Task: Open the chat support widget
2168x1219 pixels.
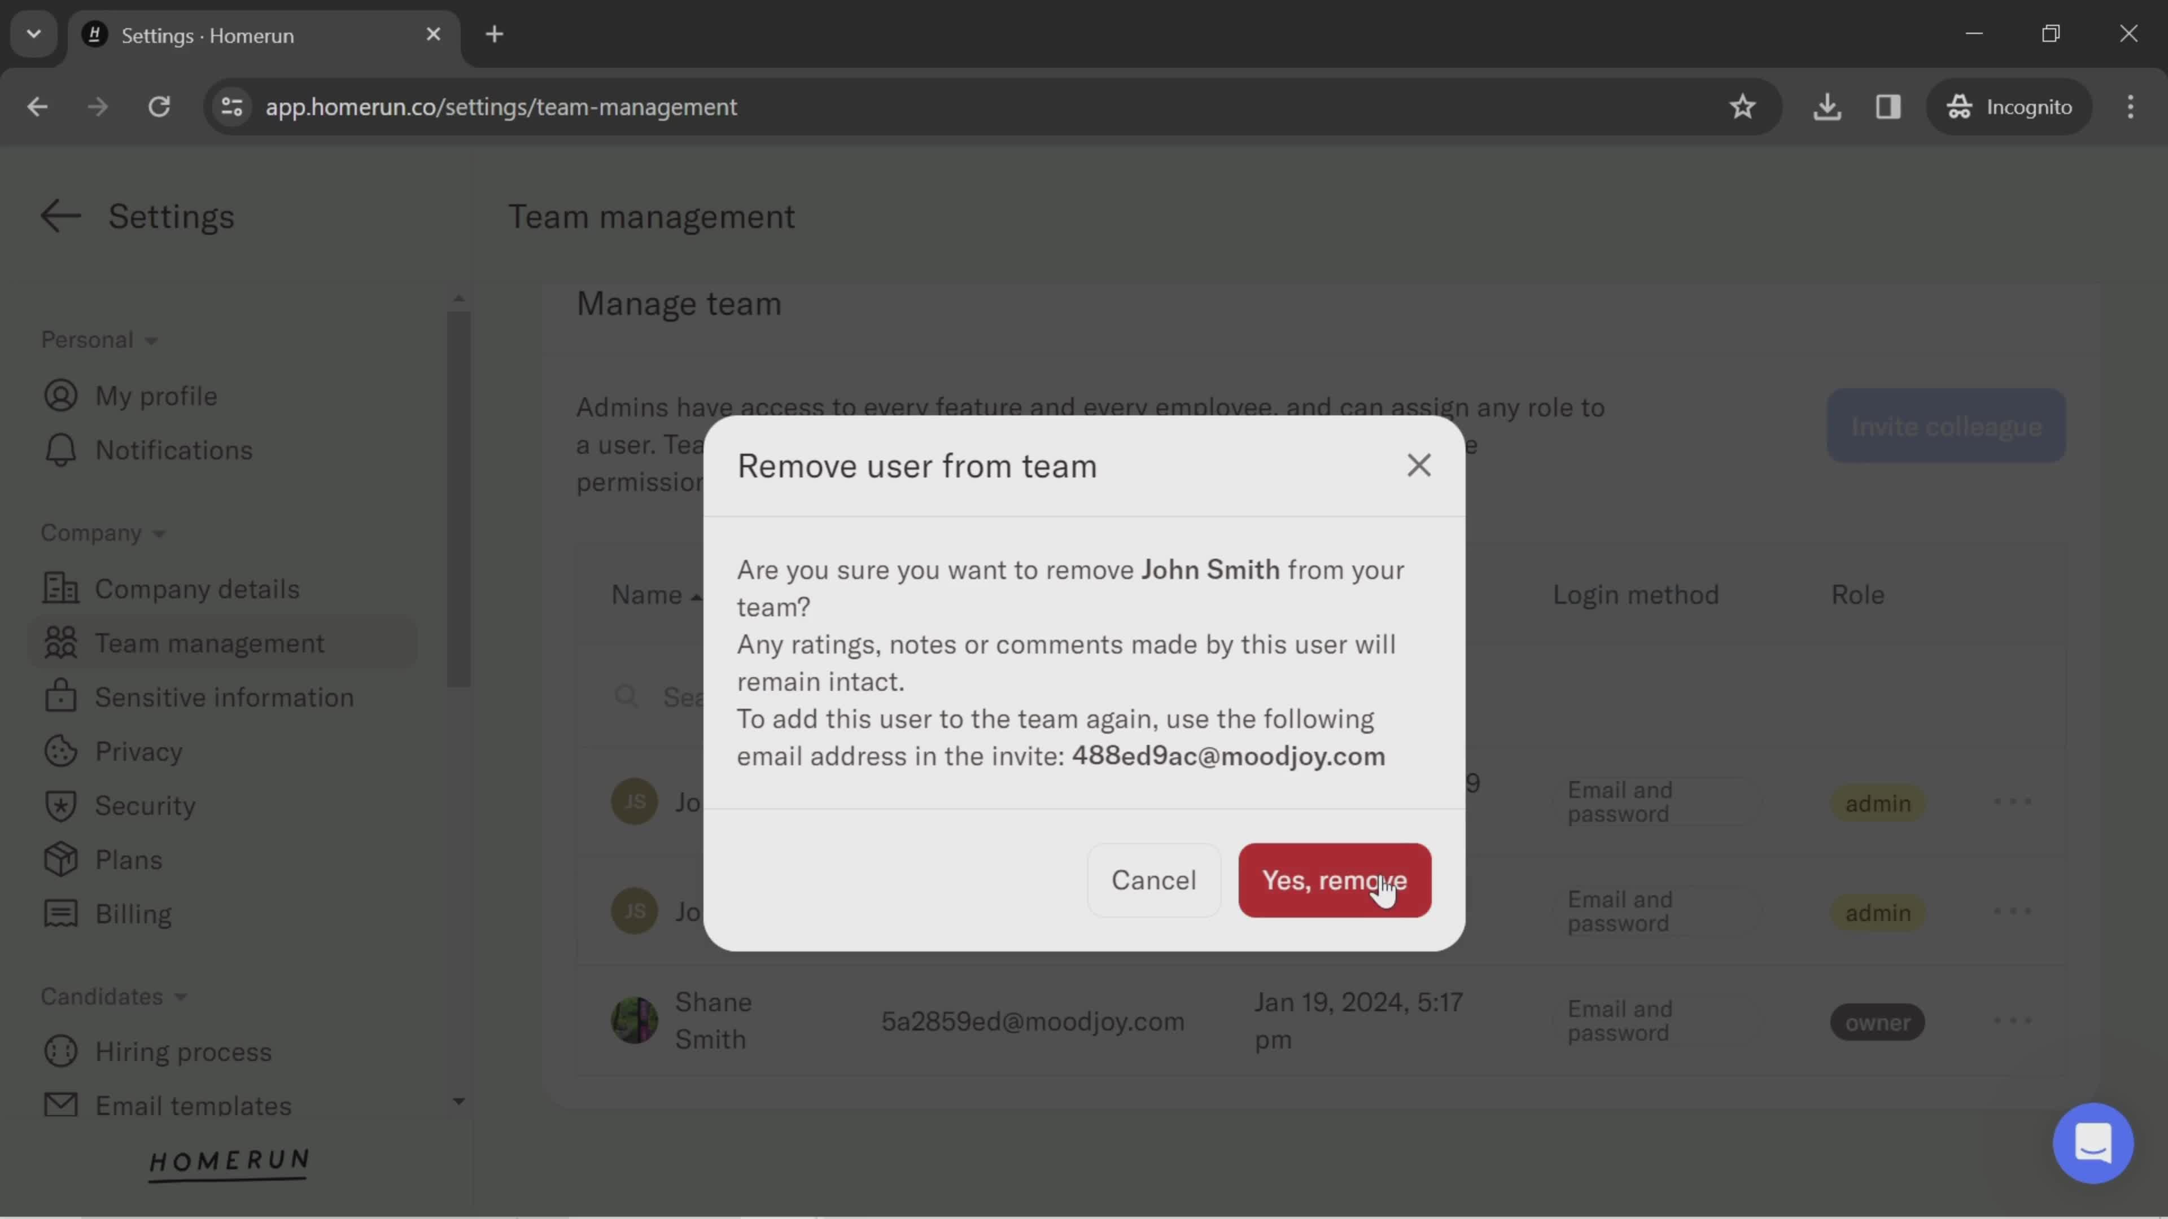Action: (x=2092, y=1143)
